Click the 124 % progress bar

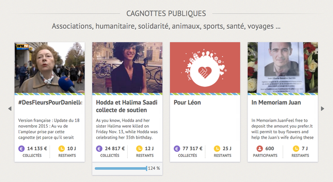point(121,169)
